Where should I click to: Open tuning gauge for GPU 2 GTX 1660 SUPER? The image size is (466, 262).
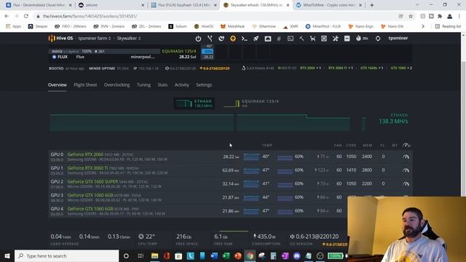coord(406,184)
